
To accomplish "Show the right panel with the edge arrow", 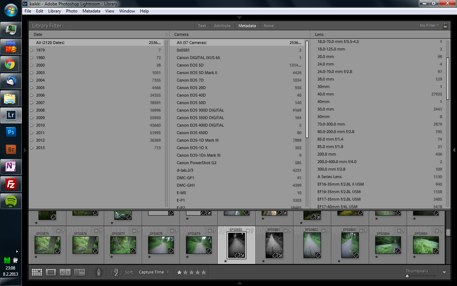I will pyautogui.click(x=454, y=150).
